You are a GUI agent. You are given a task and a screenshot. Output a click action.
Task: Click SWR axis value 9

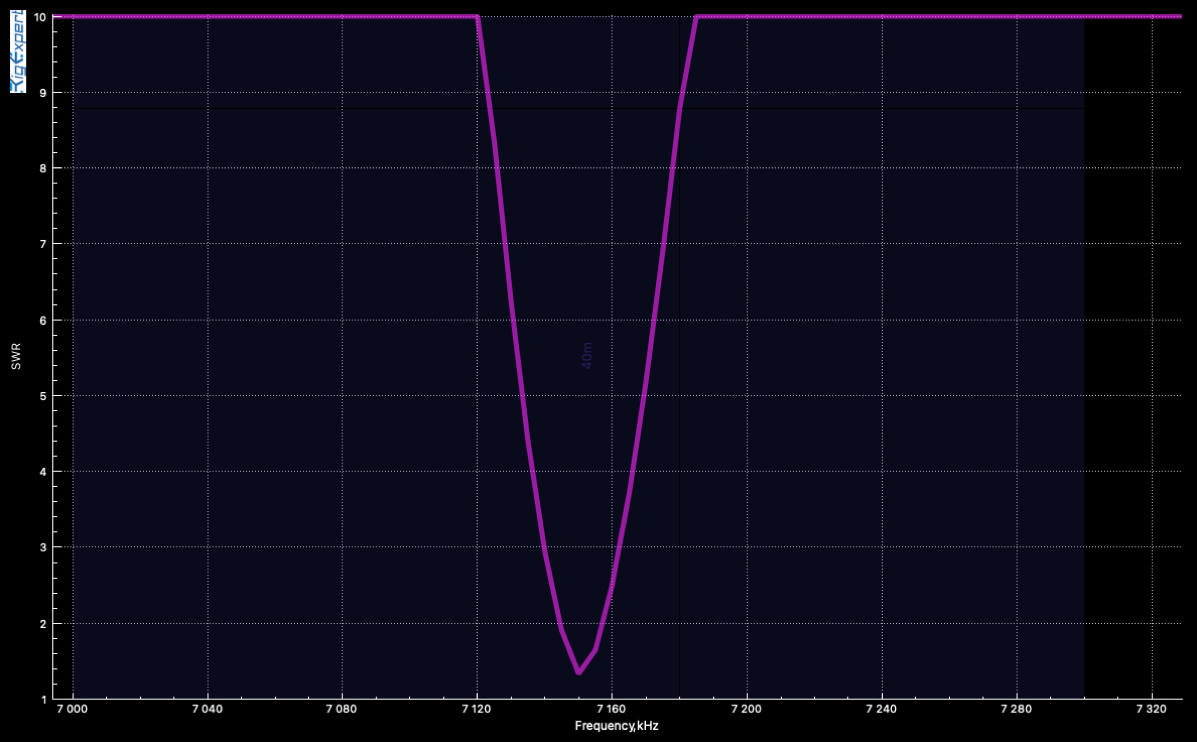tap(43, 93)
